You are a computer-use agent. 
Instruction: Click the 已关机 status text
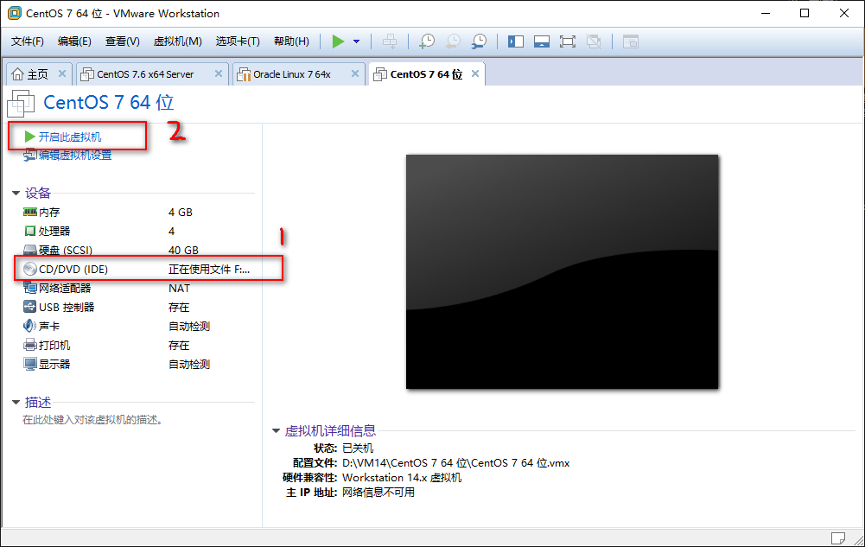(x=358, y=448)
